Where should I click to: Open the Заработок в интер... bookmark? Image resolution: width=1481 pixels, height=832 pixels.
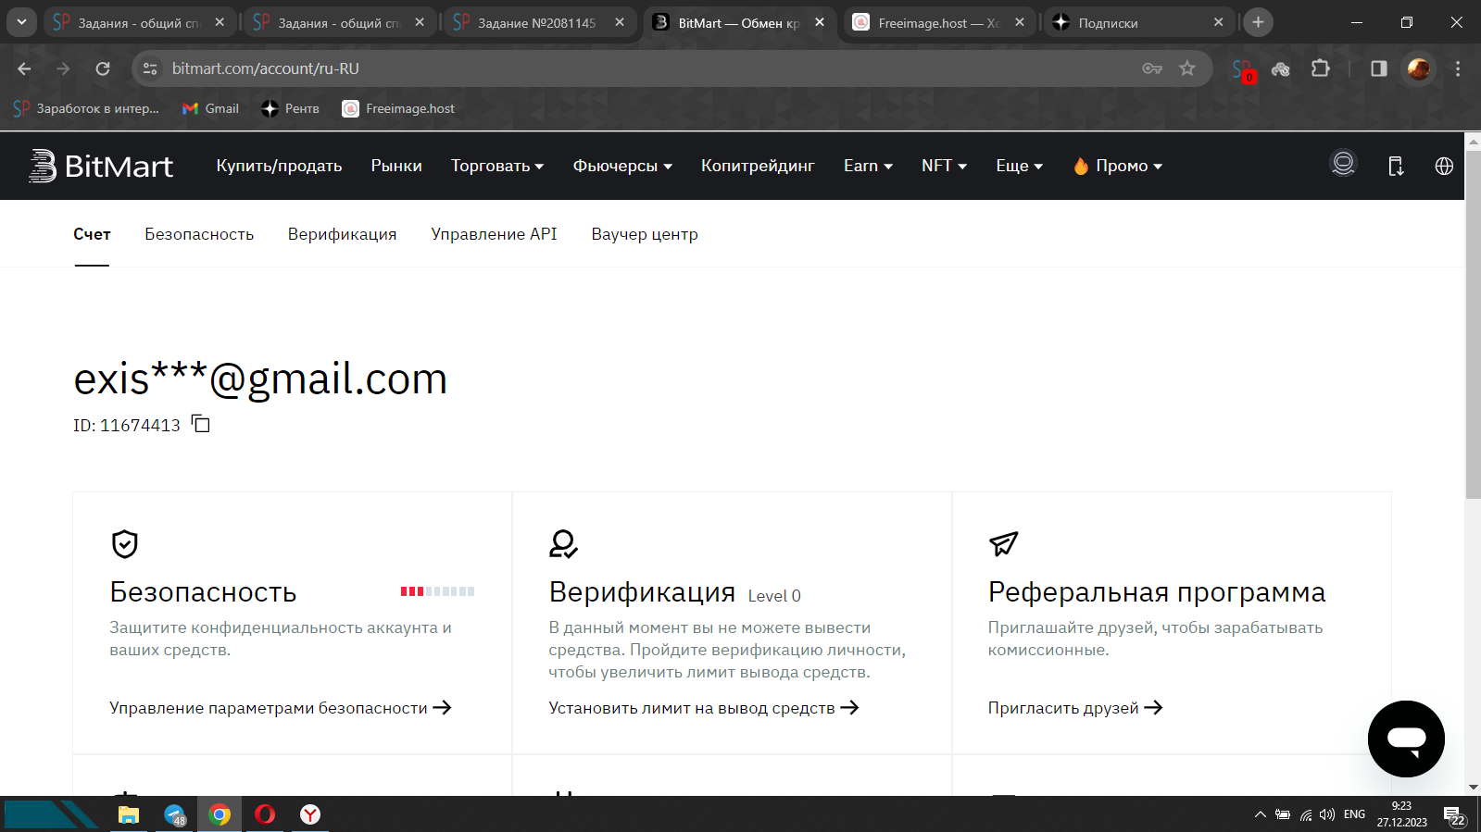86,108
